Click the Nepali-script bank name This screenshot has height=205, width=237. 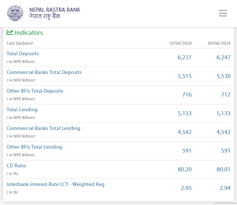(45, 17)
